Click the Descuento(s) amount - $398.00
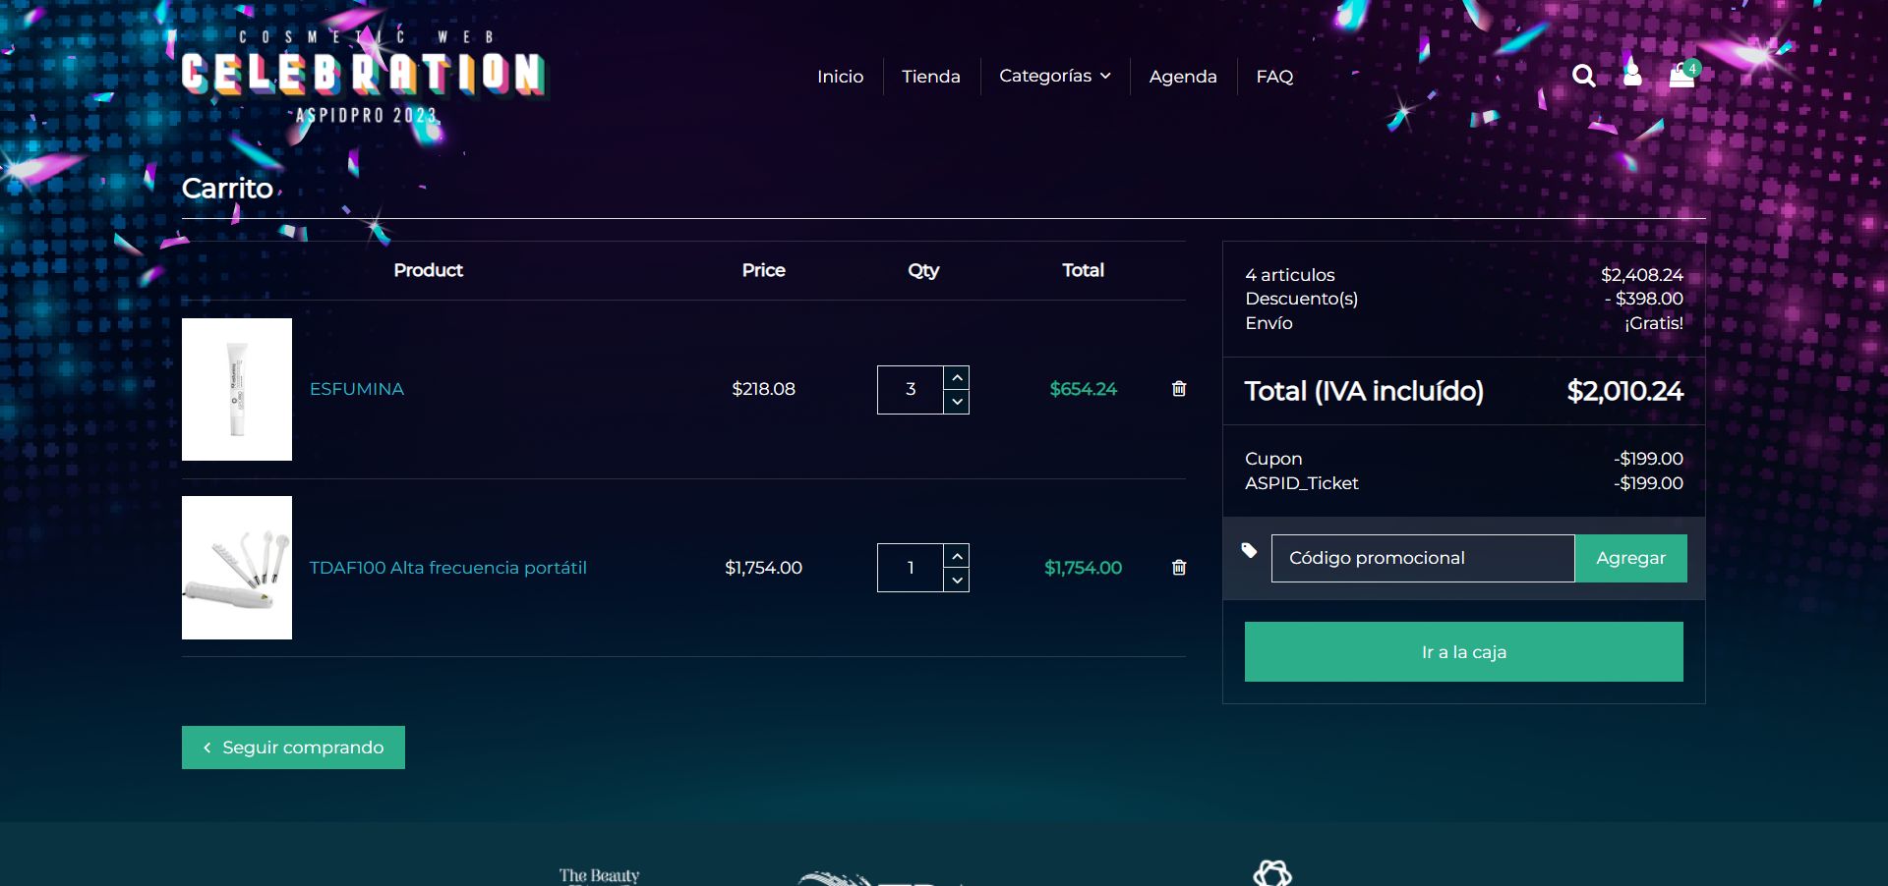 click(1643, 299)
